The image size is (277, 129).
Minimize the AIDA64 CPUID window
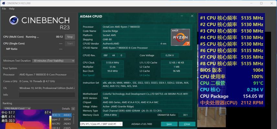pyautogui.click(x=182, y=16)
